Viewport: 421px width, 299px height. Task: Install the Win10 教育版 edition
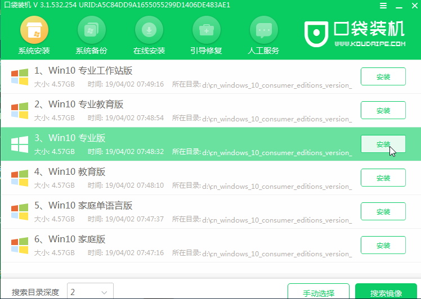[x=383, y=178]
